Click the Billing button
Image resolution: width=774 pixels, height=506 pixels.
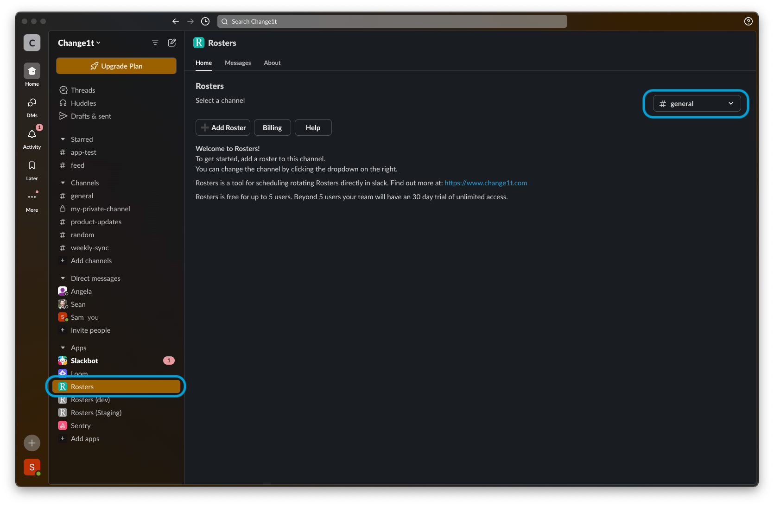[273, 127]
